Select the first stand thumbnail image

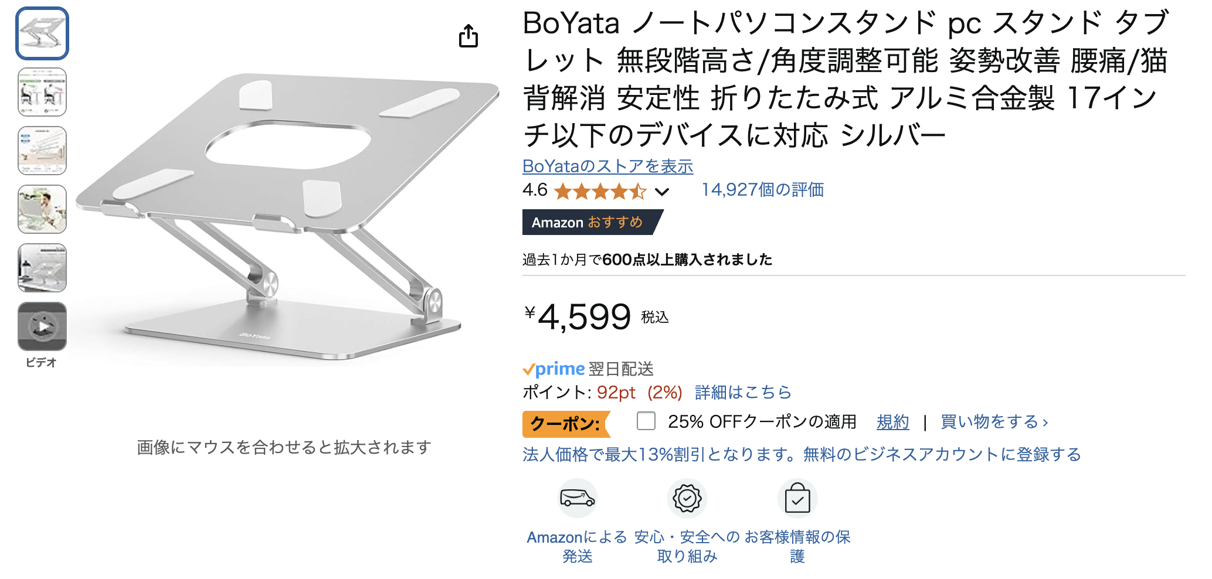(x=42, y=33)
